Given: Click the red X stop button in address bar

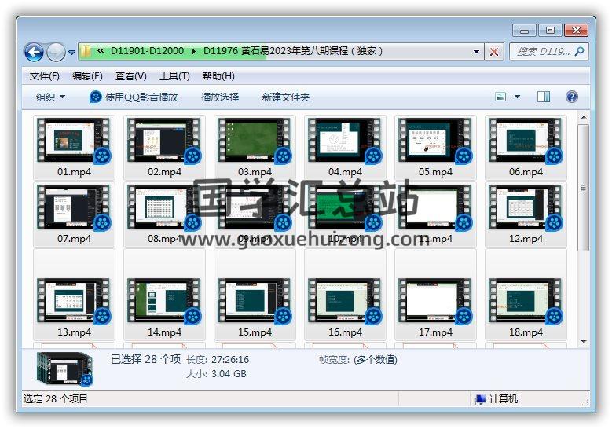Looking at the screenshot, I should (494, 52).
